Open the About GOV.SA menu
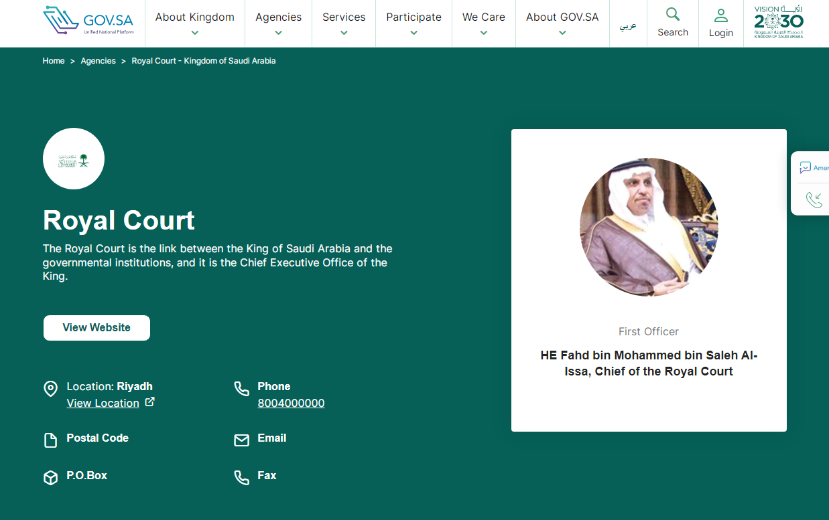The image size is (829, 520). click(562, 23)
